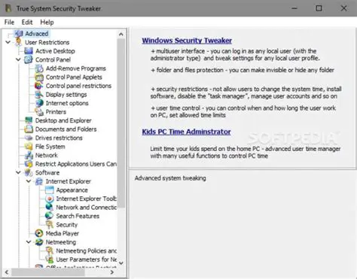Click the 'Advanced system tweaking' description text

[x=170, y=178]
